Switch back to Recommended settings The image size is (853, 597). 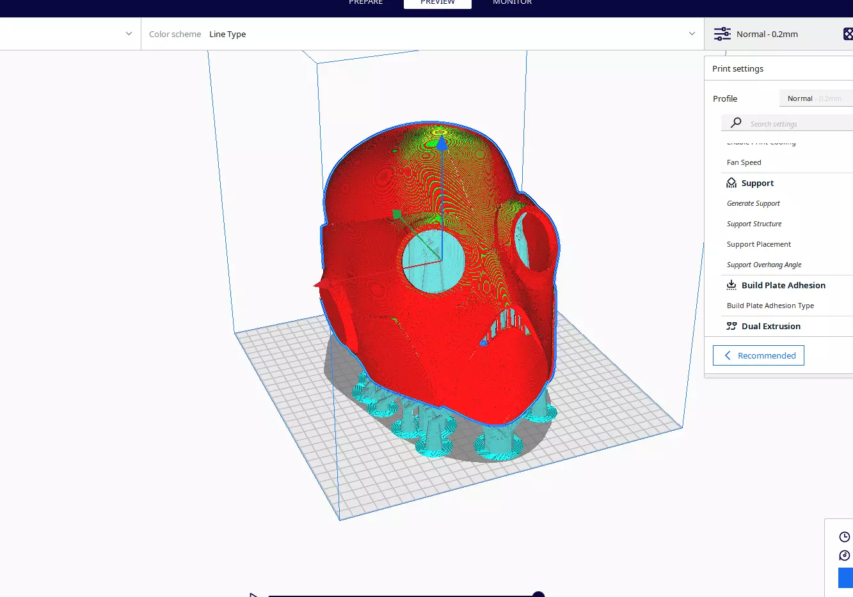(758, 355)
